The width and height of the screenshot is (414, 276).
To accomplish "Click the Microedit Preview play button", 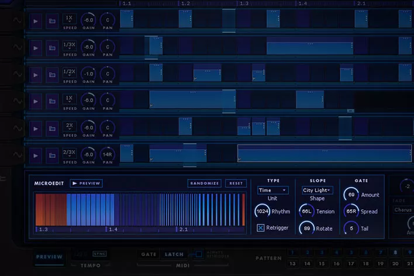I will pos(86,183).
